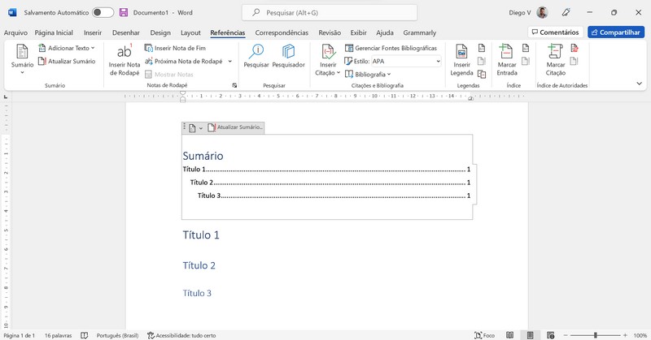The image size is (651, 340).
Task: Switch to Modo de Leitura view icon
Action: pyautogui.click(x=510, y=335)
